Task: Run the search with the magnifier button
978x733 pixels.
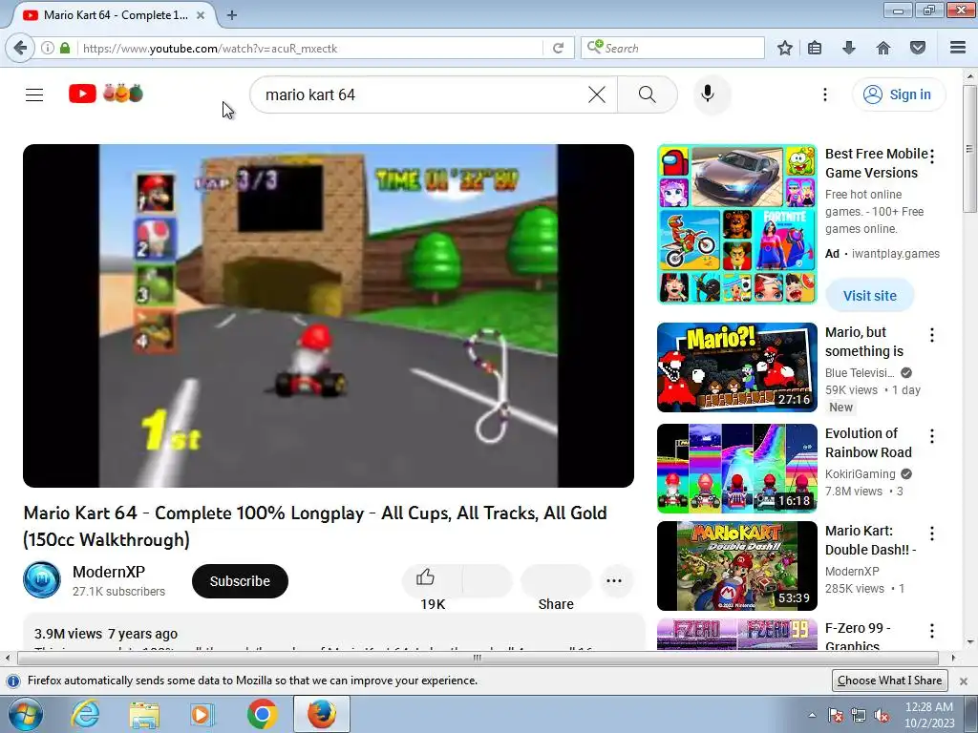Action: [648, 94]
